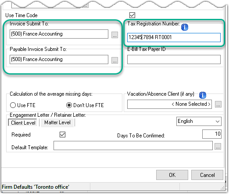Click the E-Bill Tax Payer ID field
This screenshot has width=229, height=194.
[174, 59]
